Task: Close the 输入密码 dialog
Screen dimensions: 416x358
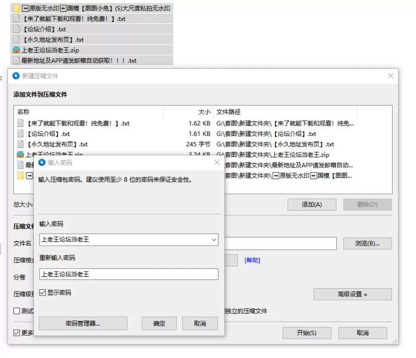Action: [x=217, y=162]
